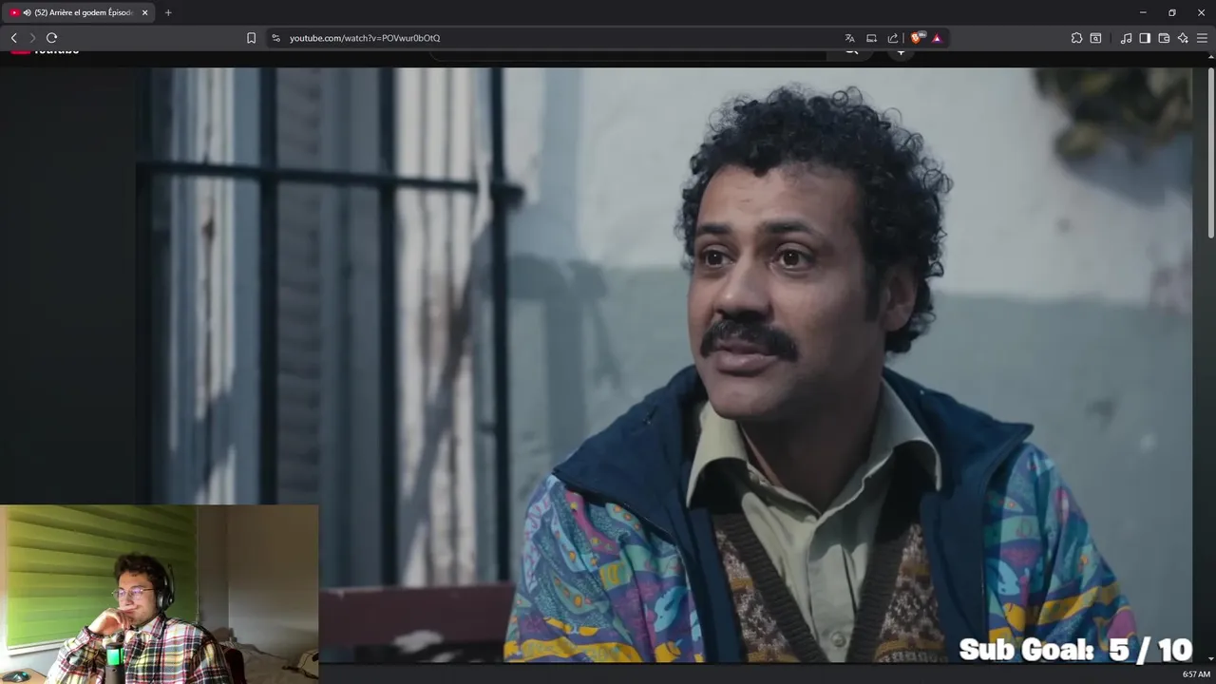
Task: Click the system clock showing 6:57 AM
Action: click(1196, 674)
